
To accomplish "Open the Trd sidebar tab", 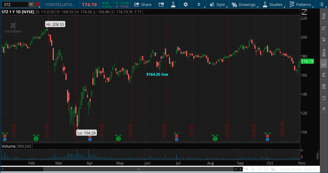I will click(324, 17).
